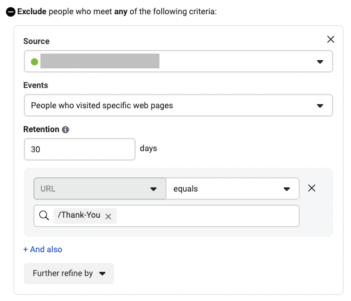Open the Events dropdown menu
The width and height of the screenshot is (351, 301).
tap(178, 105)
